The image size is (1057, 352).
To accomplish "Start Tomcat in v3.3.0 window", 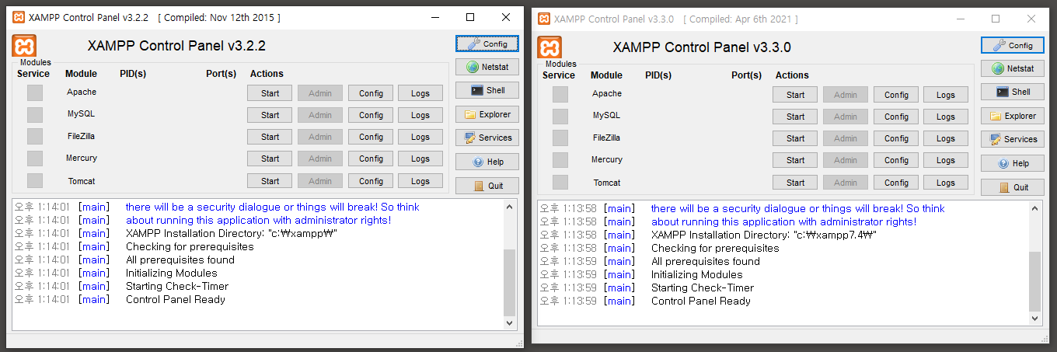I will point(795,183).
